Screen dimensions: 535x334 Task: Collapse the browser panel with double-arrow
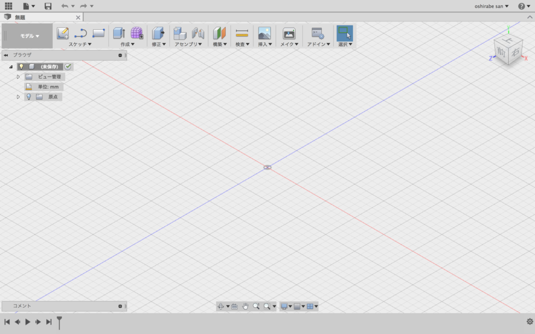(6, 55)
